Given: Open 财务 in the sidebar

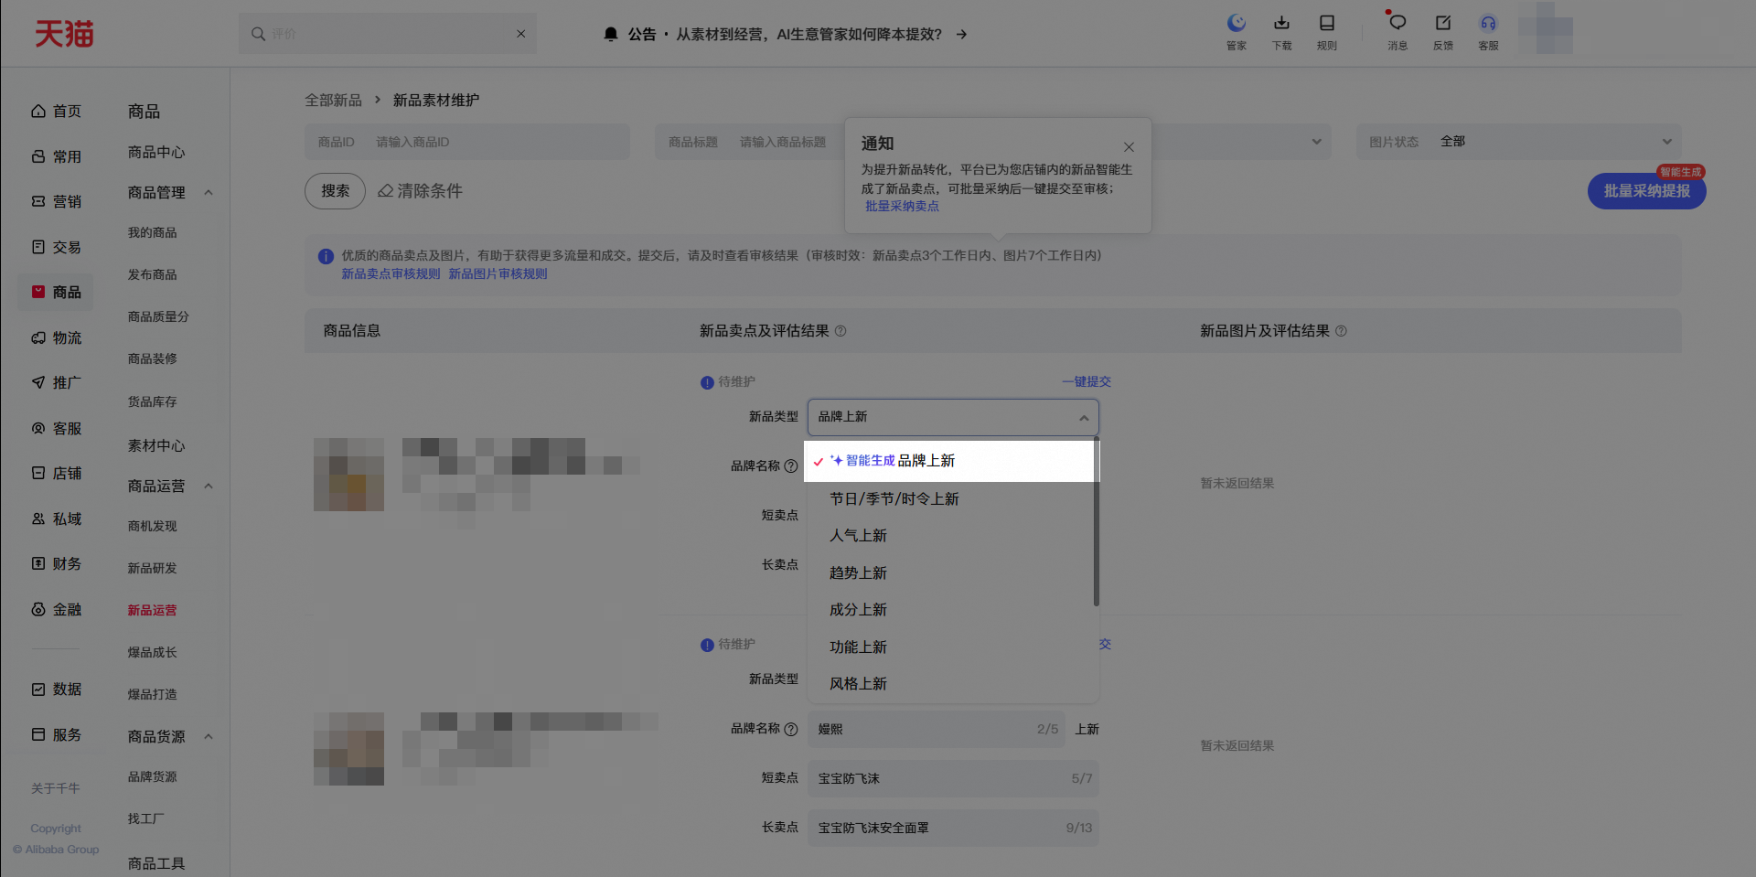Looking at the screenshot, I should tap(57, 563).
